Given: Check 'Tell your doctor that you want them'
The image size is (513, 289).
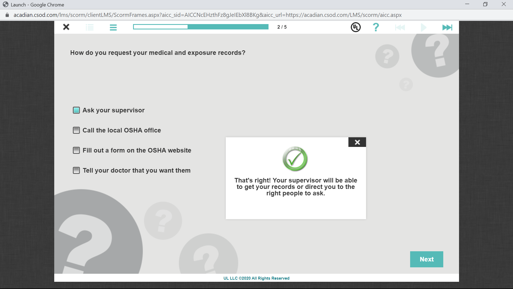Looking at the screenshot, I should click(76, 170).
